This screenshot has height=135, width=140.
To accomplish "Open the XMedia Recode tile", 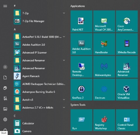I will click(x=127, y=44).
